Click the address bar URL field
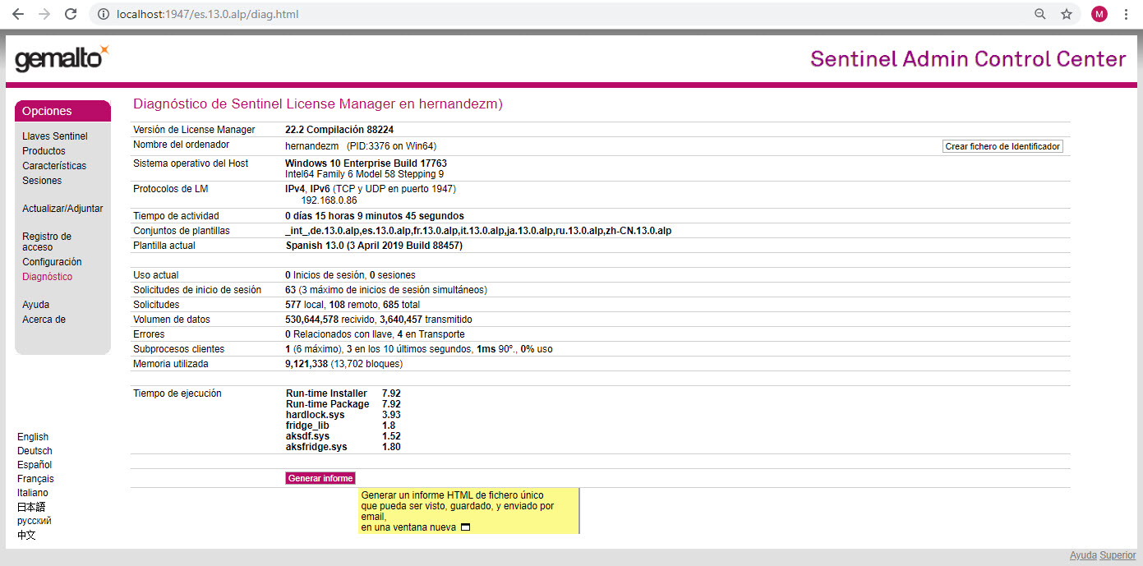1143x566 pixels. pyautogui.click(x=559, y=14)
